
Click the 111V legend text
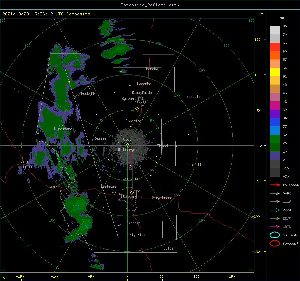[287, 201]
